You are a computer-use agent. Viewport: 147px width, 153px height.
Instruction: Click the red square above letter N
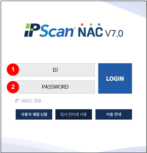[82, 24]
